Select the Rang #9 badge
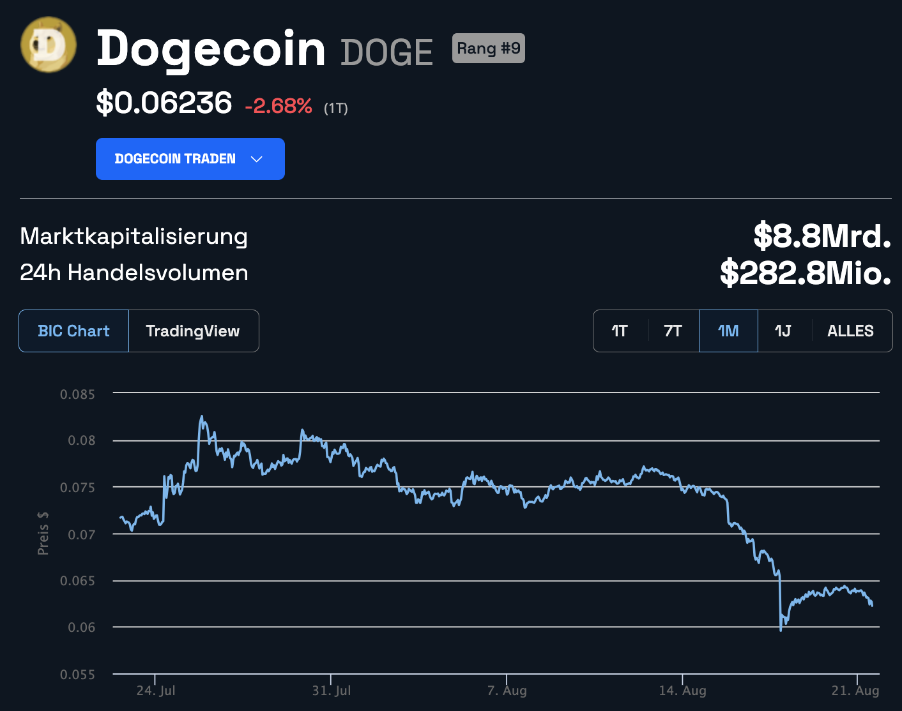Screen dimensions: 902x711 point(489,49)
